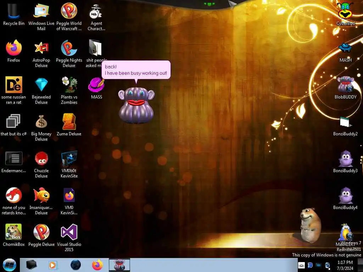Screen dimensions: 363x272
Task: Select the MASS pink hat icon
Action: [96, 88]
